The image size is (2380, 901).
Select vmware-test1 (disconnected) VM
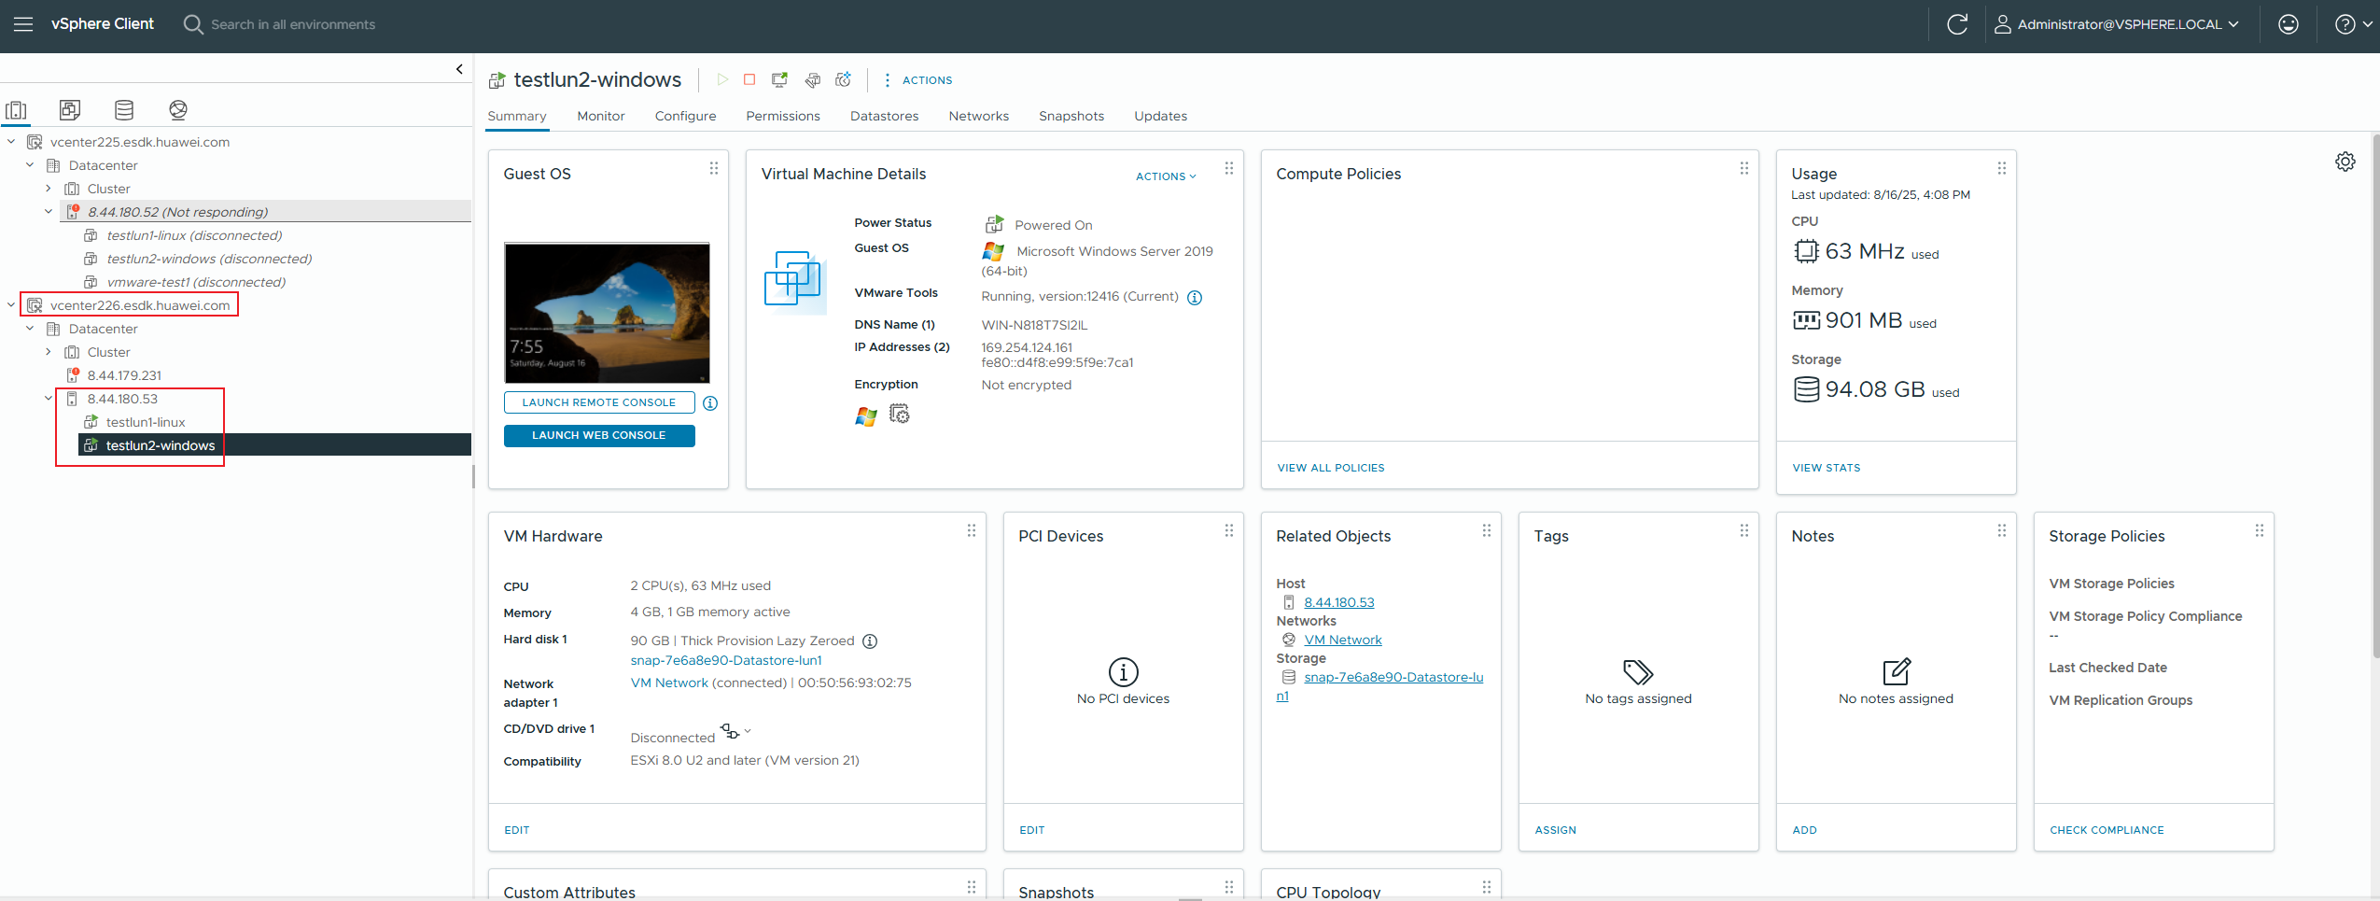click(x=195, y=282)
